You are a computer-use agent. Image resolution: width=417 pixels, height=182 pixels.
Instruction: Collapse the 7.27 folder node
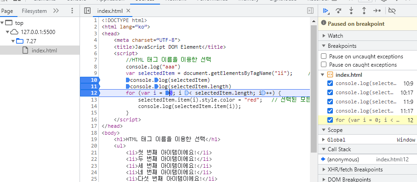point(13,41)
